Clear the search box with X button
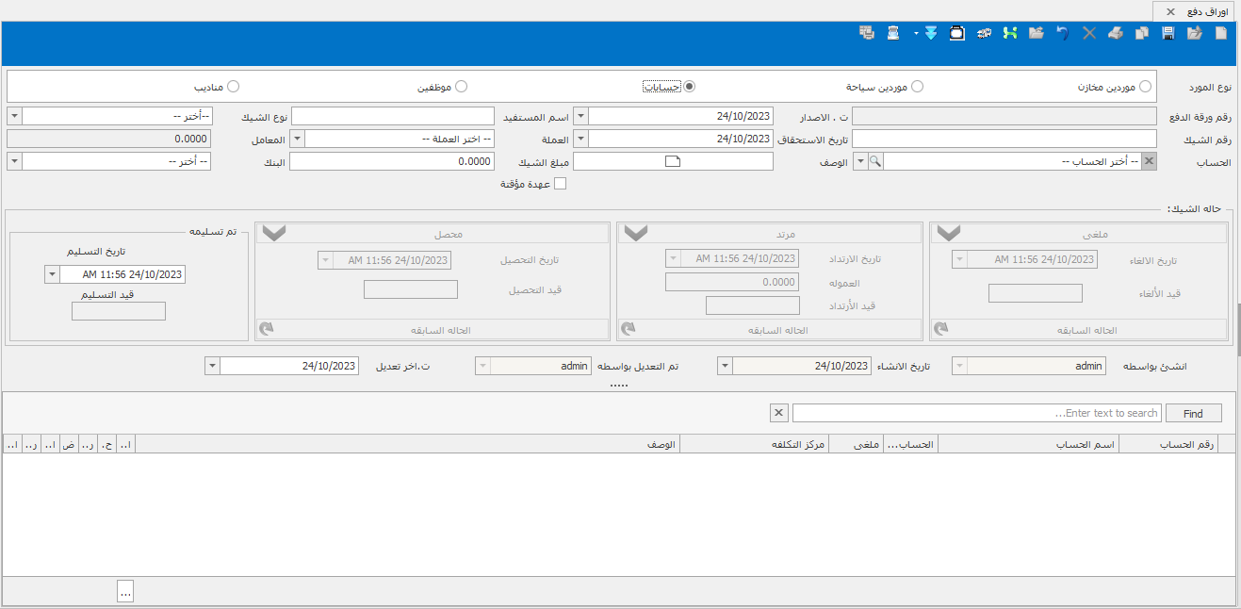The image size is (1241, 609). pyautogui.click(x=778, y=413)
